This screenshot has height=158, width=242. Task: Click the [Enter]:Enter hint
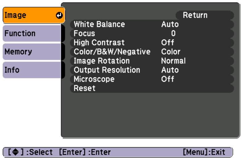pyautogui.click(x=85, y=152)
